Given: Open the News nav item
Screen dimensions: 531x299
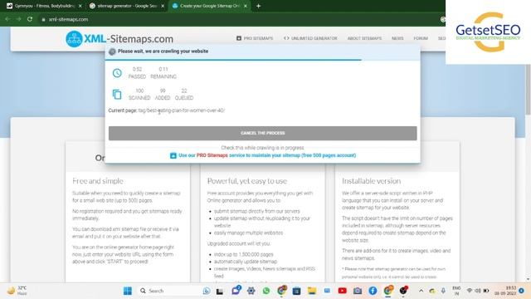Looking at the screenshot, I should point(397,38).
